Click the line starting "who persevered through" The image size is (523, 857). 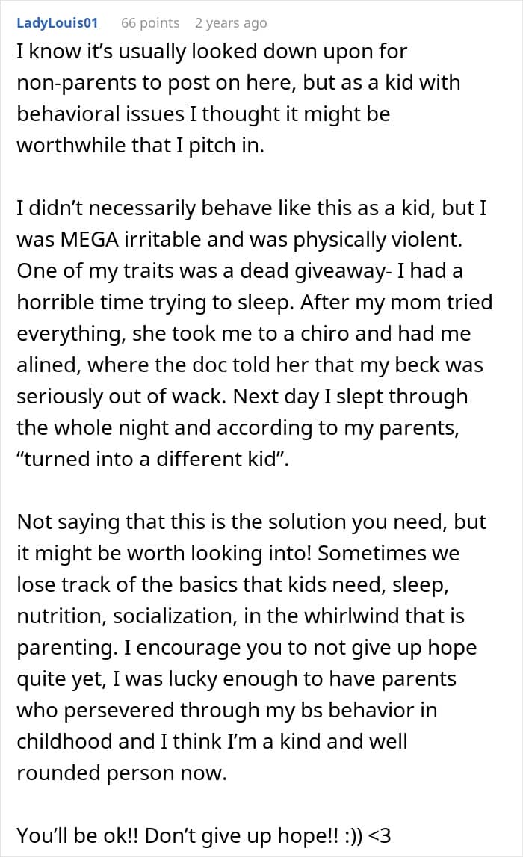(227, 710)
